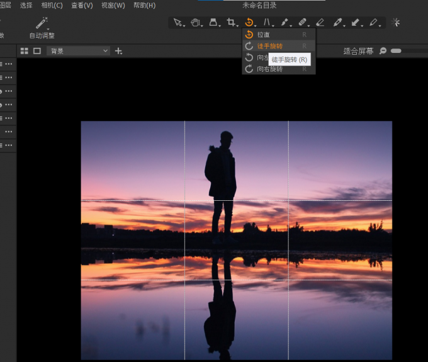428x362 pixels.
Task: Open the 帮助(H) menu
Action: [x=144, y=5]
